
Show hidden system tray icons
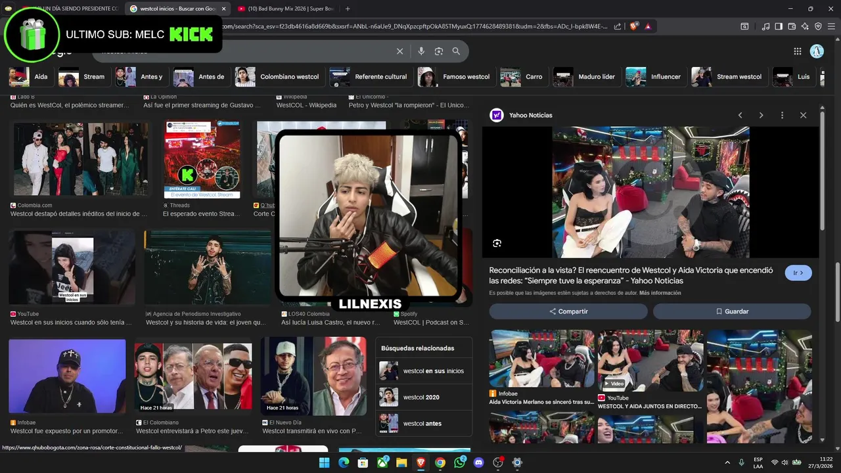727,462
